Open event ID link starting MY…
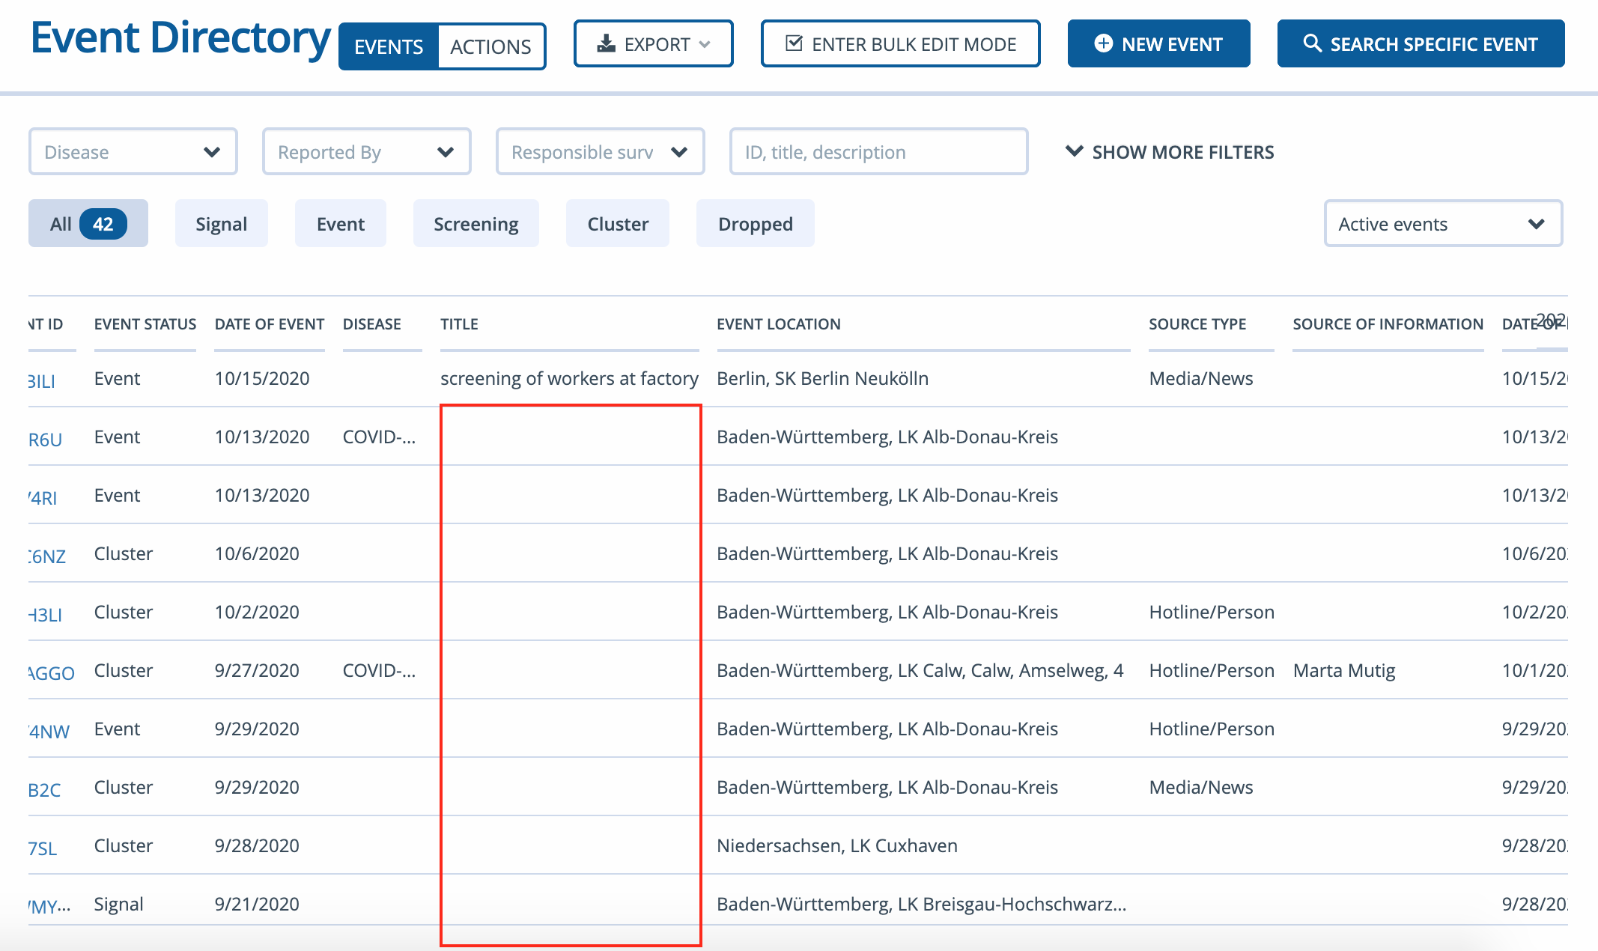Viewport: 1598px width, 951px height. [49, 907]
